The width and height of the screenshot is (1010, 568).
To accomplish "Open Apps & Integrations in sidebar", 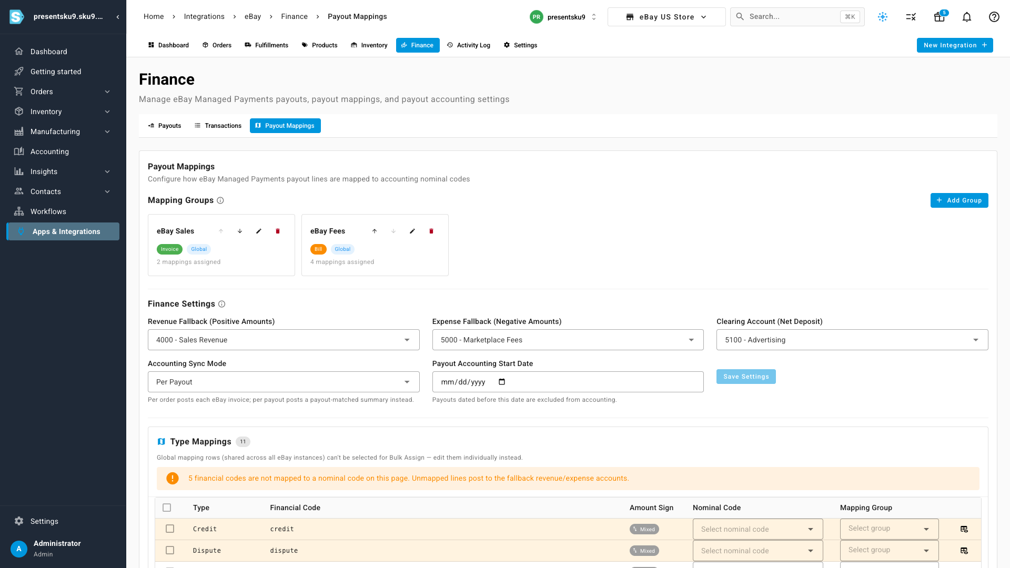I will click(63, 231).
